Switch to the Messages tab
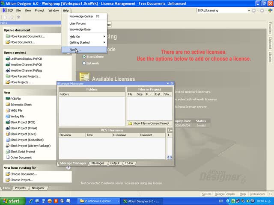Screen dimensions: 274x205 click(x=98, y=163)
